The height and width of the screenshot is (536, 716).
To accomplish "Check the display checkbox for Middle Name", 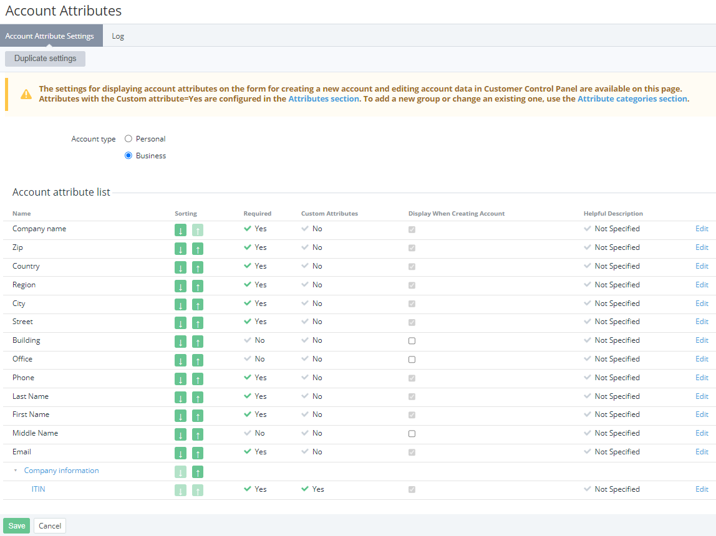I will [411, 433].
